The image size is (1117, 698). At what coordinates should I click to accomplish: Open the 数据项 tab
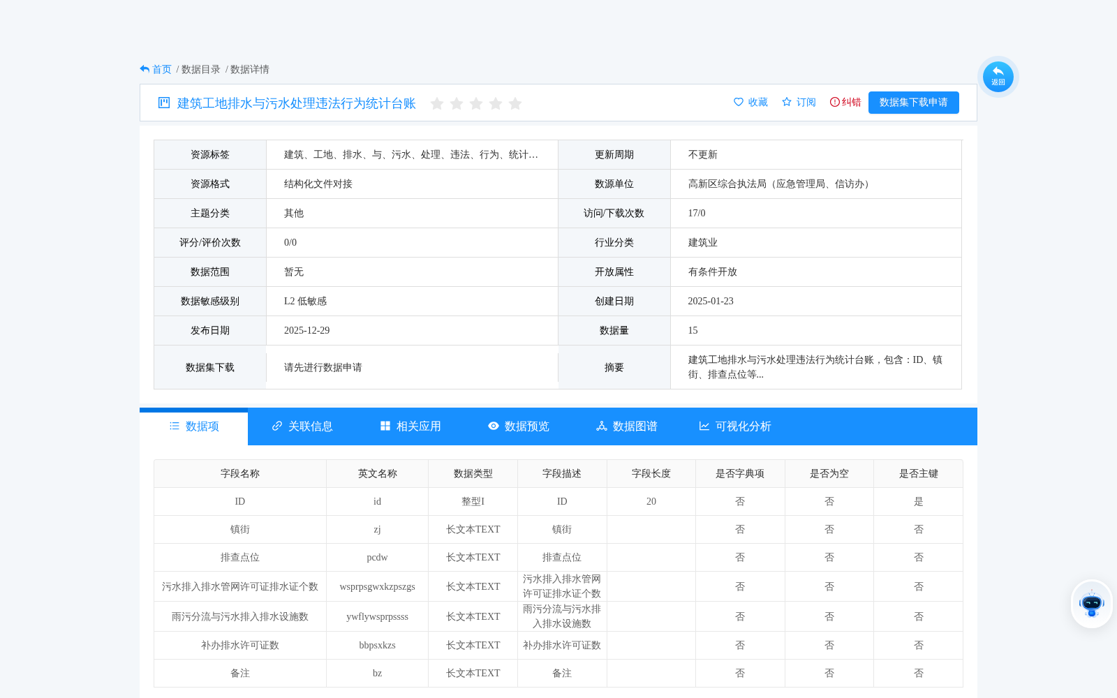194,426
